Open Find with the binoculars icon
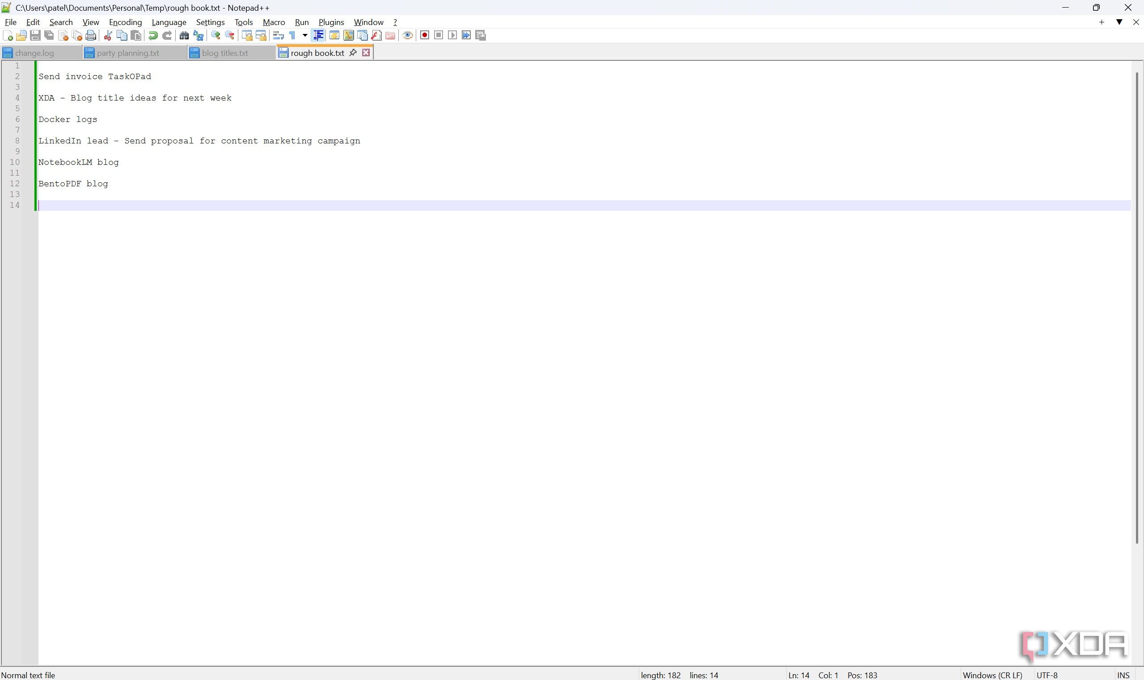 click(184, 35)
